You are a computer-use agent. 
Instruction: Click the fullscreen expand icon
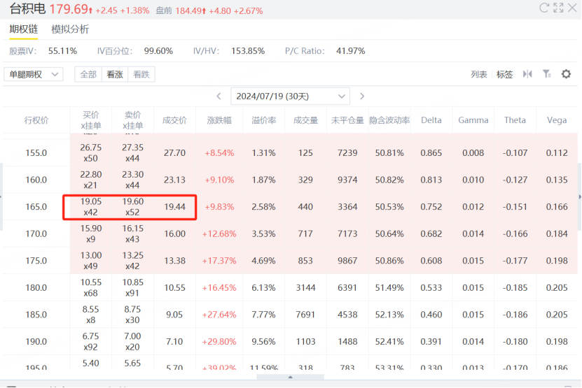point(558,8)
